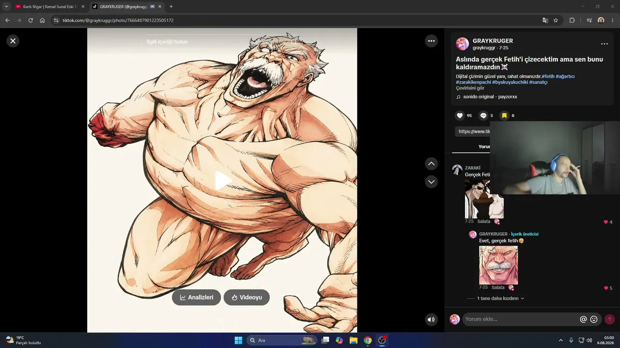Open the #zarakikenpachi hashtag
This screenshot has height=348, width=620.
473,82
